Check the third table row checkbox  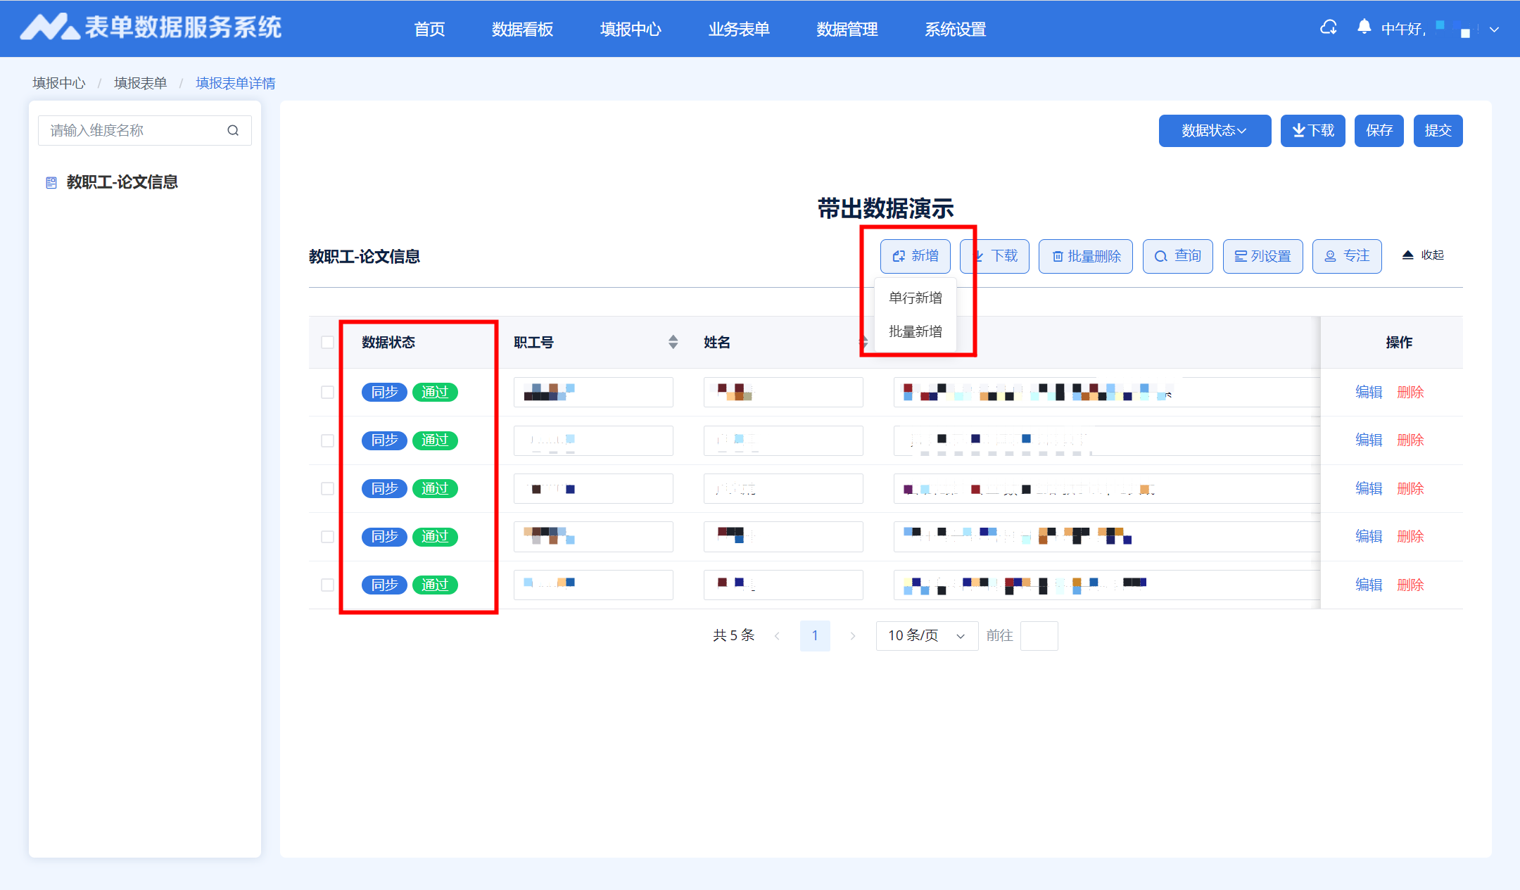pyautogui.click(x=327, y=488)
